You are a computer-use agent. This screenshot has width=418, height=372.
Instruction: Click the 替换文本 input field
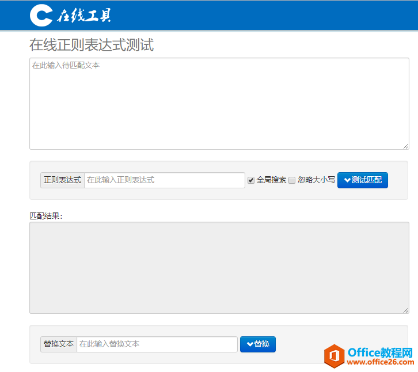coord(157,344)
